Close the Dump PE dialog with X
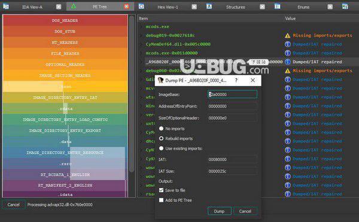Viewport: 359px width, 222px height. [x=252, y=80]
